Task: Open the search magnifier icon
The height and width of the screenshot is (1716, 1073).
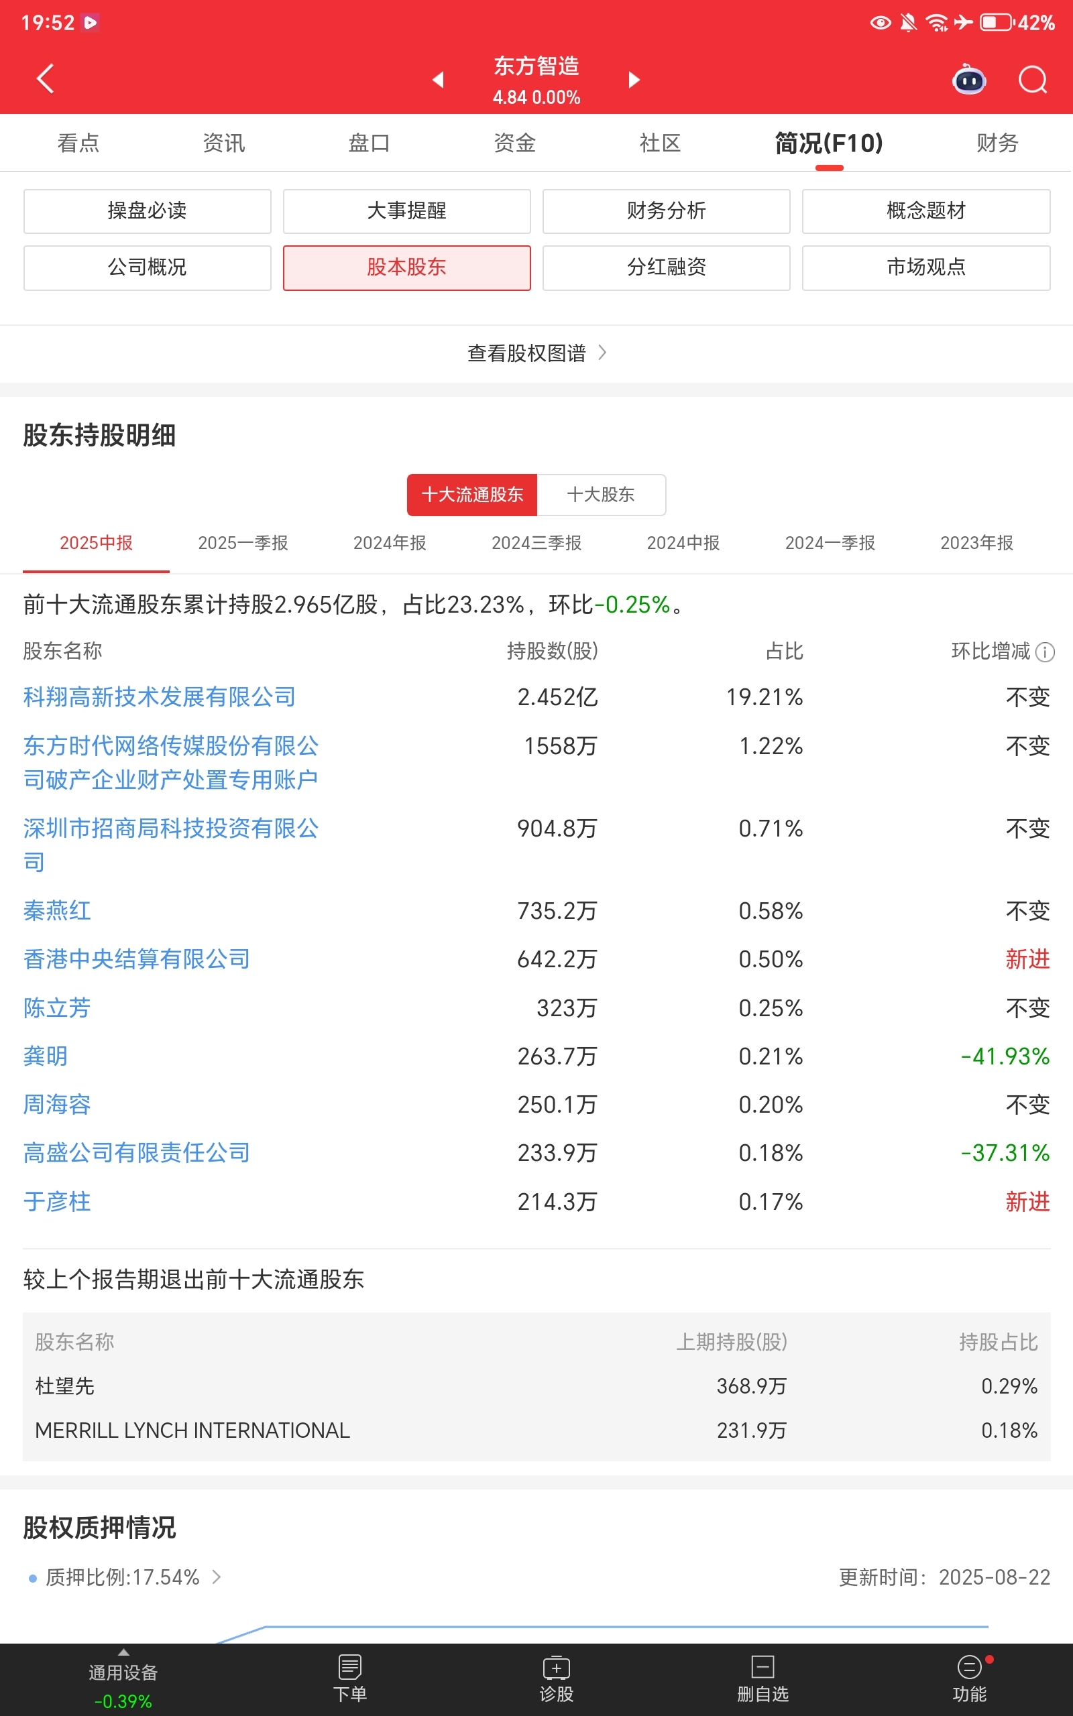Action: tap(1033, 79)
